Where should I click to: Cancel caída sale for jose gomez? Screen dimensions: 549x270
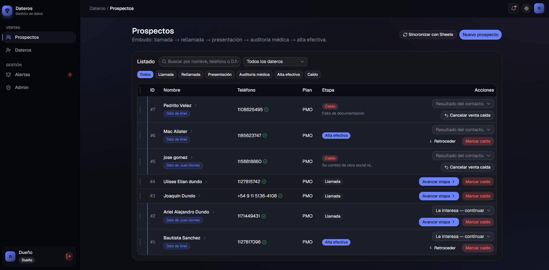tap(467, 167)
